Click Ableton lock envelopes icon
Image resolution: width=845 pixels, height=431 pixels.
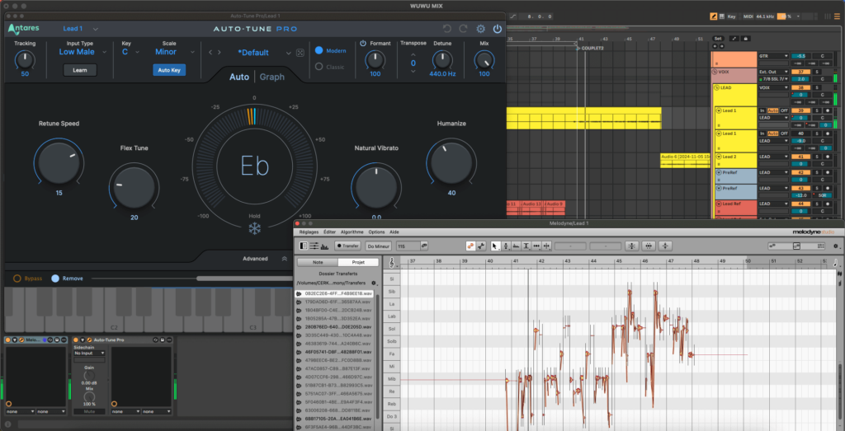(745, 39)
